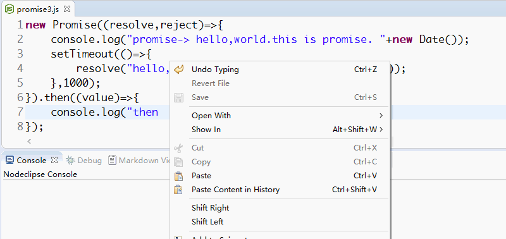Image resolution: width=506 pixels, height=239 pixels.
Task: Close the promise3.js editor tab
Action: (x=67, y=9)
